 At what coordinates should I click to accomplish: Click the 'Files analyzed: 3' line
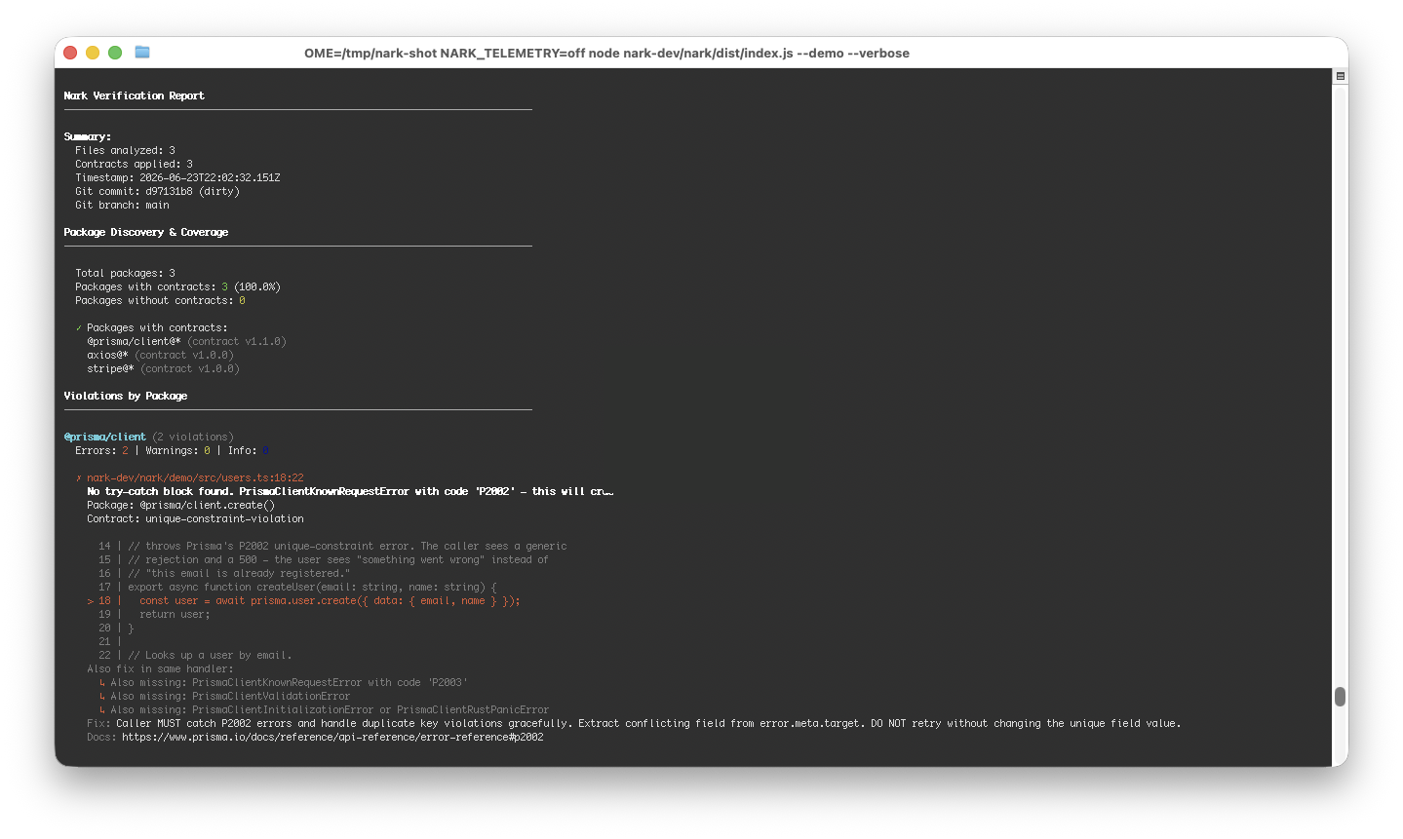(125, 150)
